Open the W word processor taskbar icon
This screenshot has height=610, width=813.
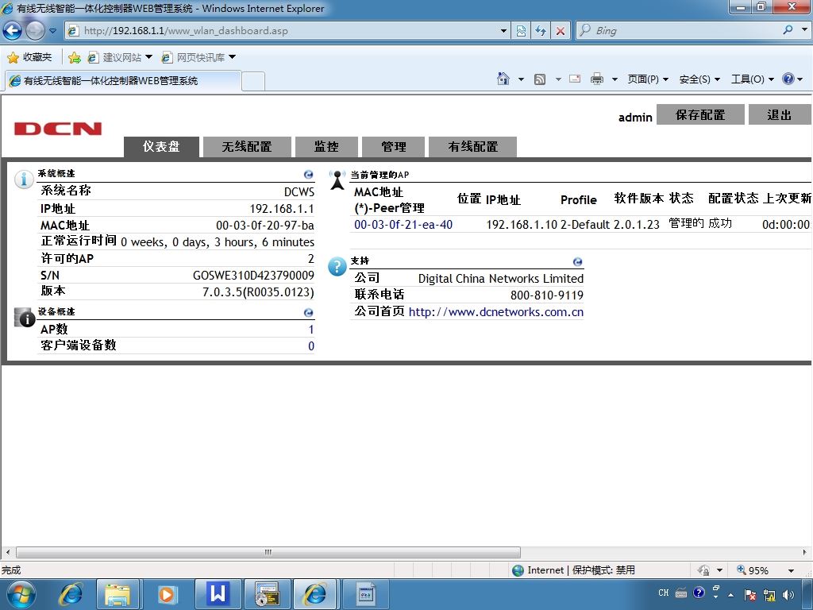(218, 594)
